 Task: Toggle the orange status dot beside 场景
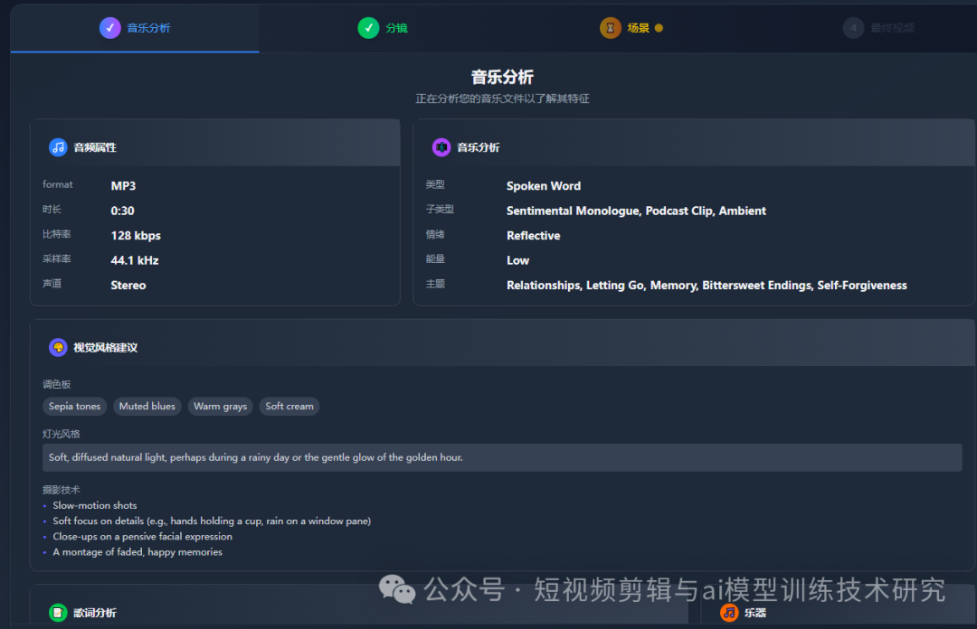click(x=659, y=27)
